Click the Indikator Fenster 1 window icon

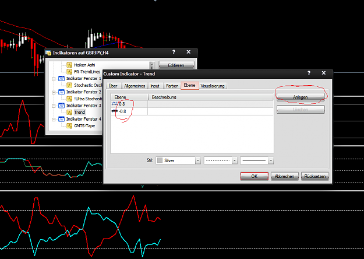[x=61, y=79]
